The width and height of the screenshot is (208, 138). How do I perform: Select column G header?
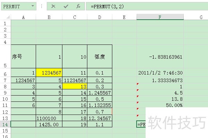coord(196,17)
